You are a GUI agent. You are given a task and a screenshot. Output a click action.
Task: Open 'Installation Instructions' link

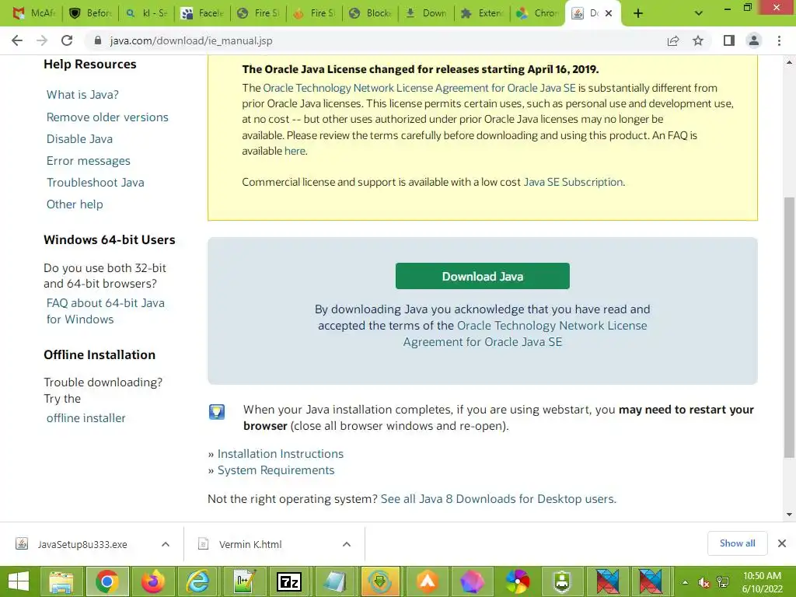tap(280, 454)
